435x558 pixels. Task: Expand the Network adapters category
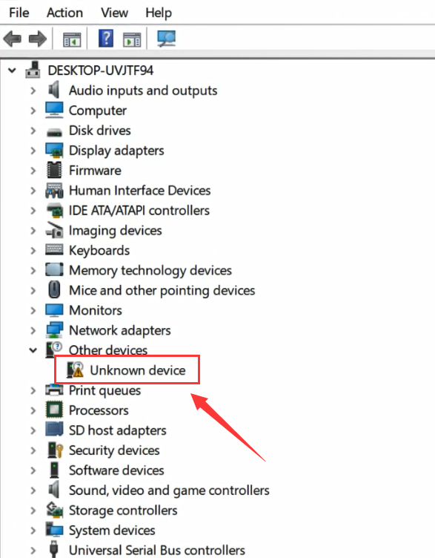pyautogui.click(x=33, y=330)
